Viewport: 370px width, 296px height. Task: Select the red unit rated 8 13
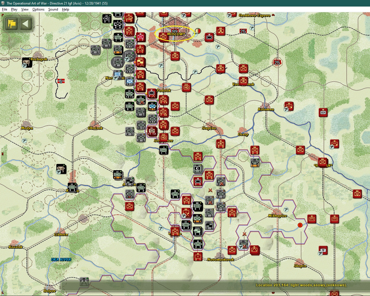(x=163, y=100)
